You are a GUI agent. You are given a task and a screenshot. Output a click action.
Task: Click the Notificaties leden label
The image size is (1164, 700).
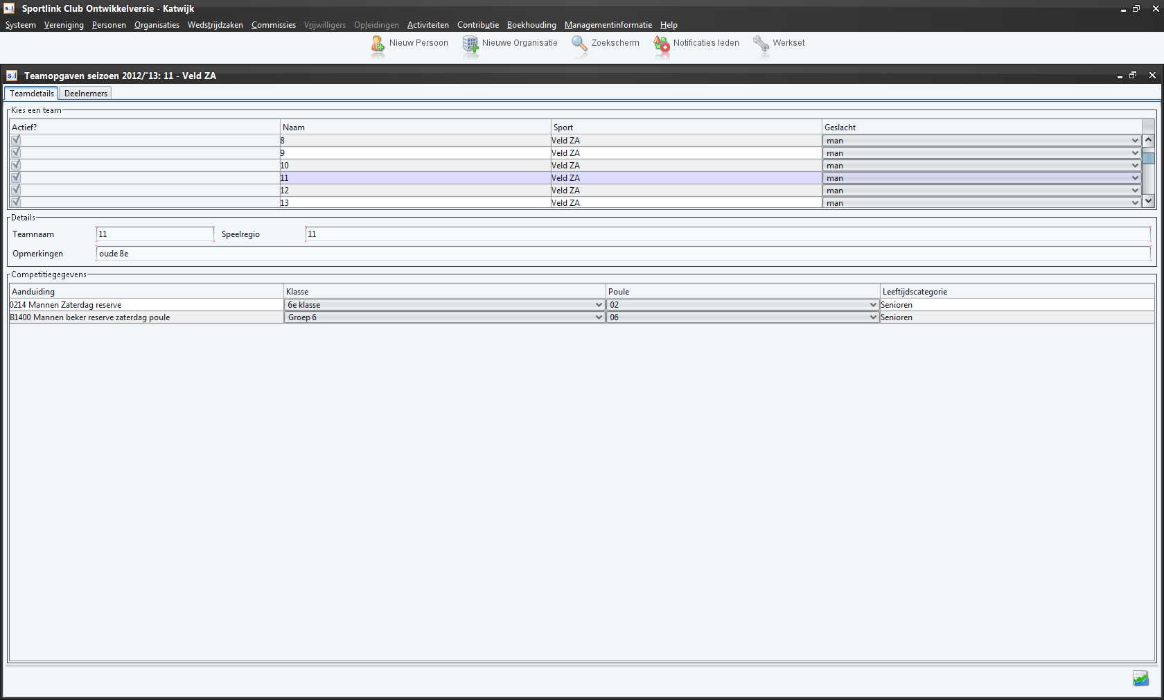(x=706, y=43)
